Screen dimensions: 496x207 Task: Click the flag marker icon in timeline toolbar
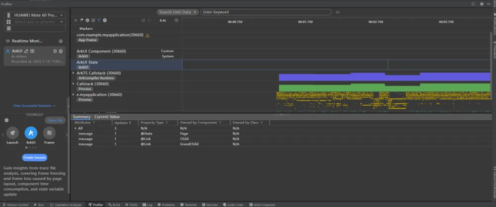(x=82, y=20)
